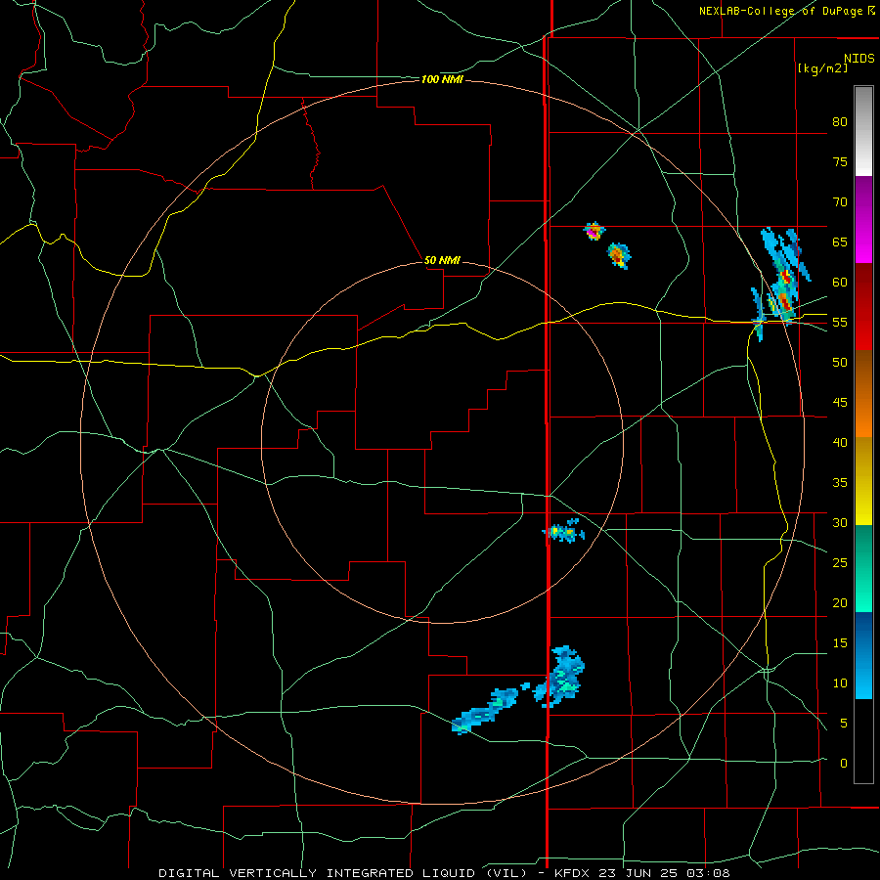This screenshot has width=880, height=880.
Task: Click the NIDS label near color scale
Action: 858,59
